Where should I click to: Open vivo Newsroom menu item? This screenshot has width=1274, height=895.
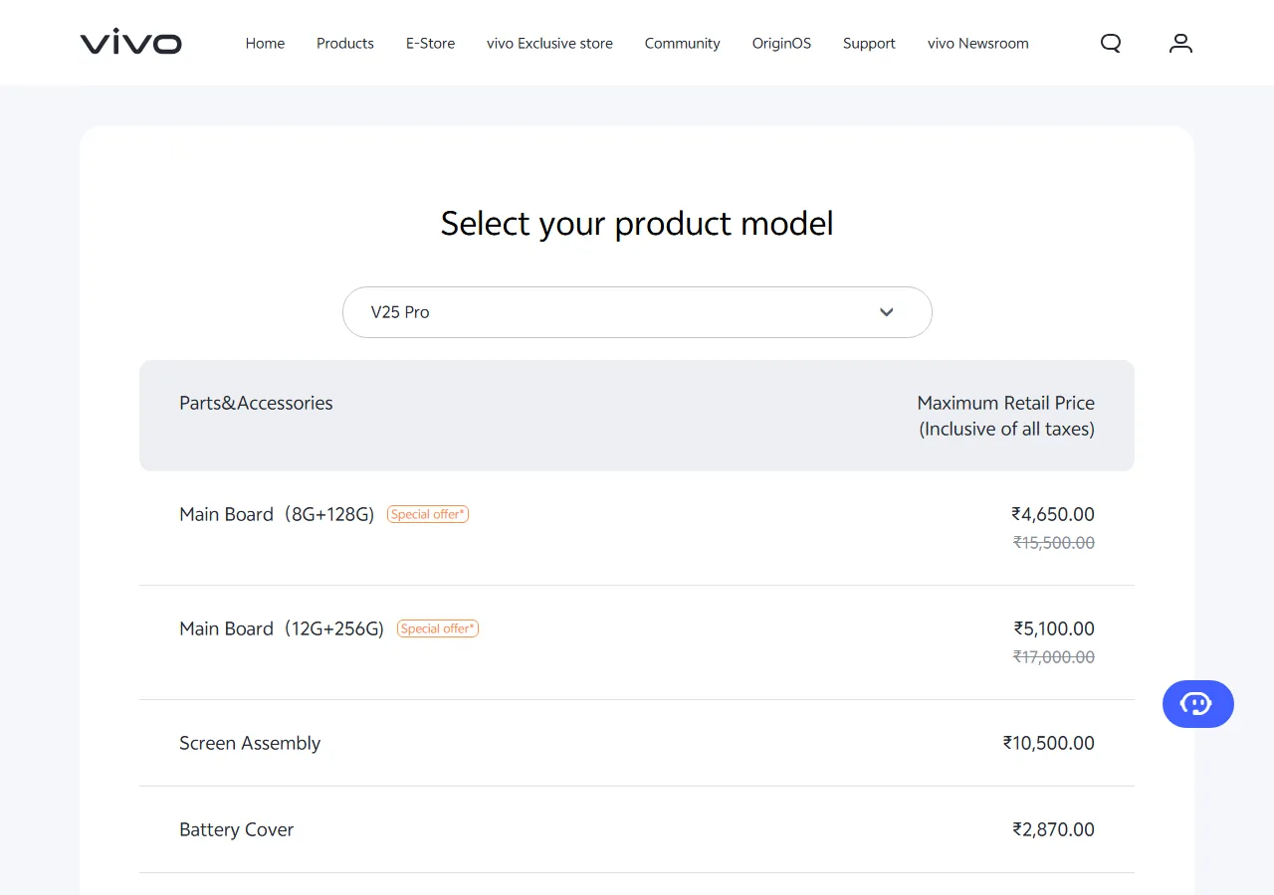point(978,43)
